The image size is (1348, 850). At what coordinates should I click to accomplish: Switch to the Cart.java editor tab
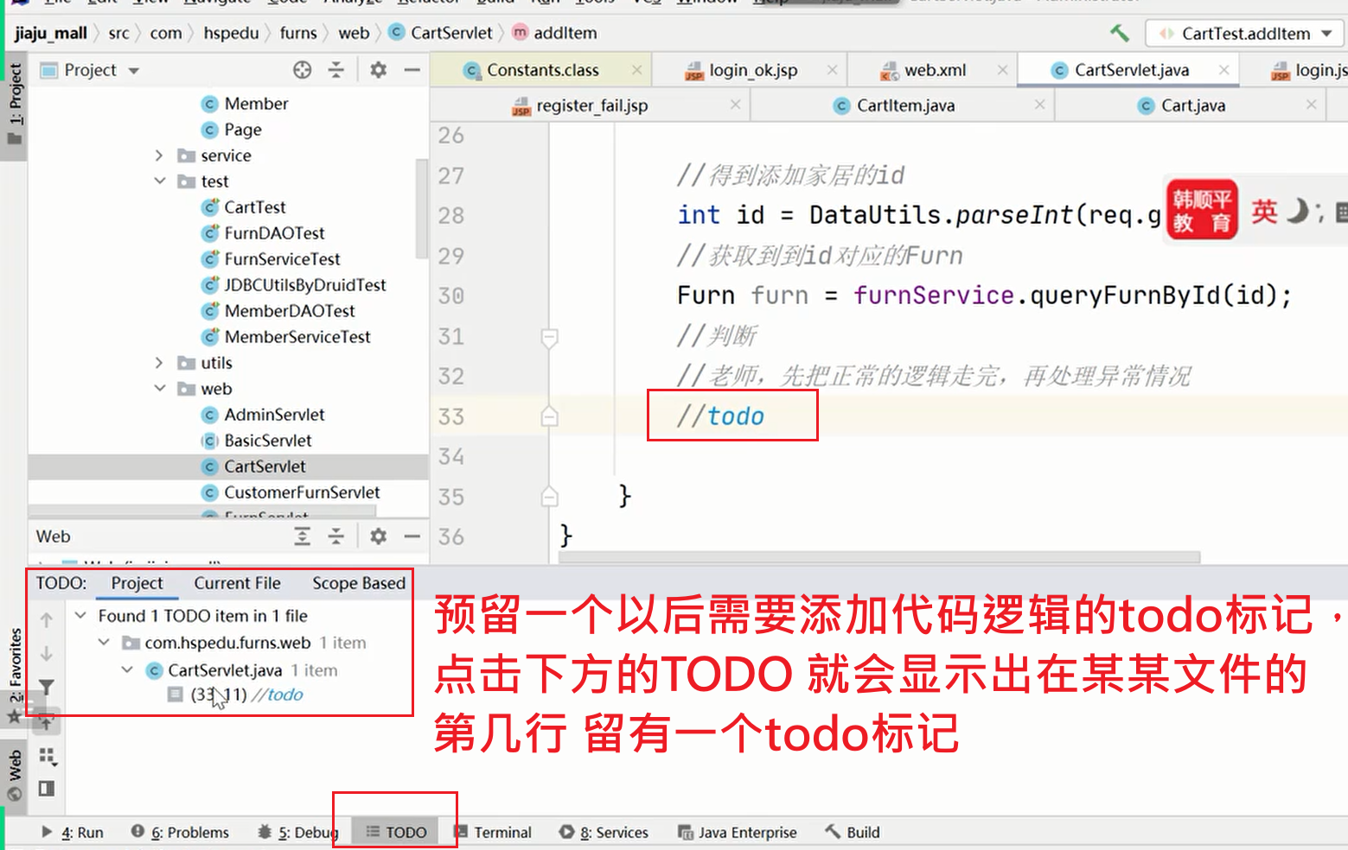coord(1192,105)
